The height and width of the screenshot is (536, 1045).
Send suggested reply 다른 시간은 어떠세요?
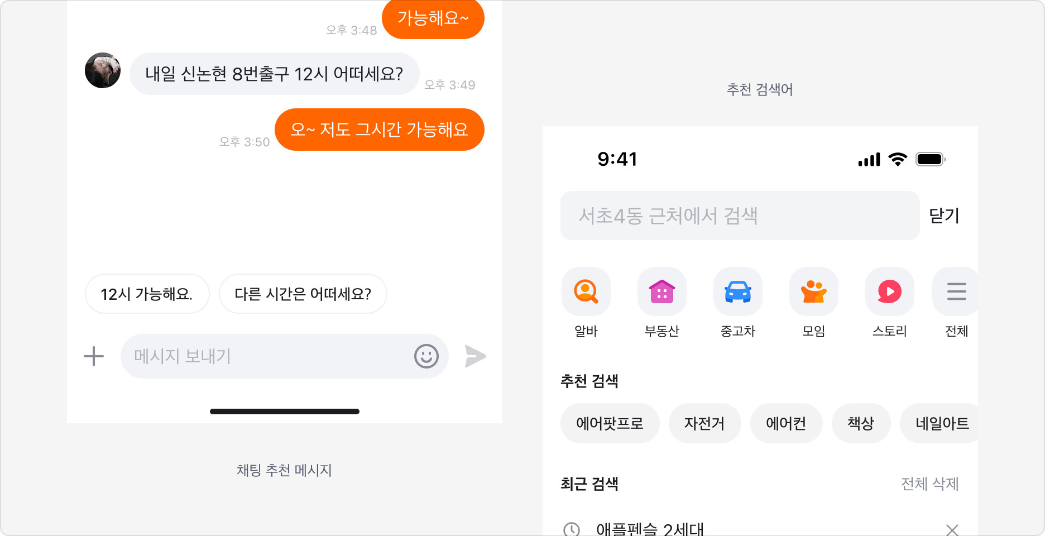303,294
